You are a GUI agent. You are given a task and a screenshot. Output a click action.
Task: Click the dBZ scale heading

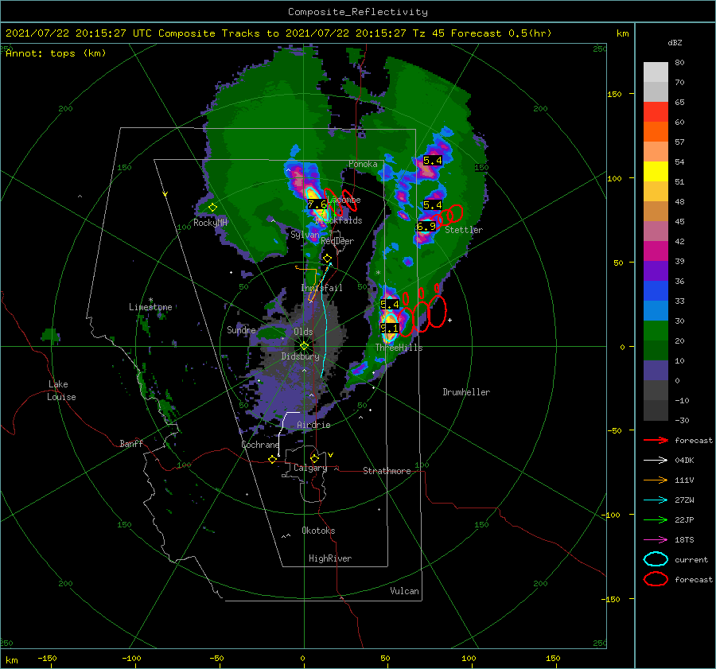675,43
